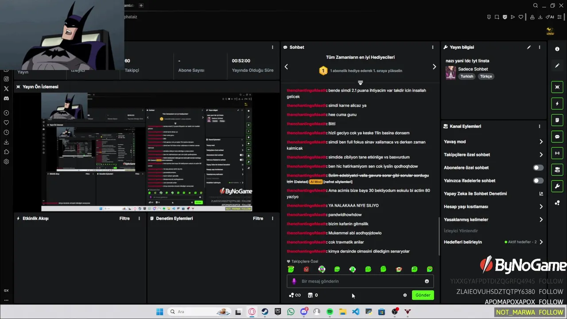
Task: Open the Discord sidebar panel
Action: 6,98
